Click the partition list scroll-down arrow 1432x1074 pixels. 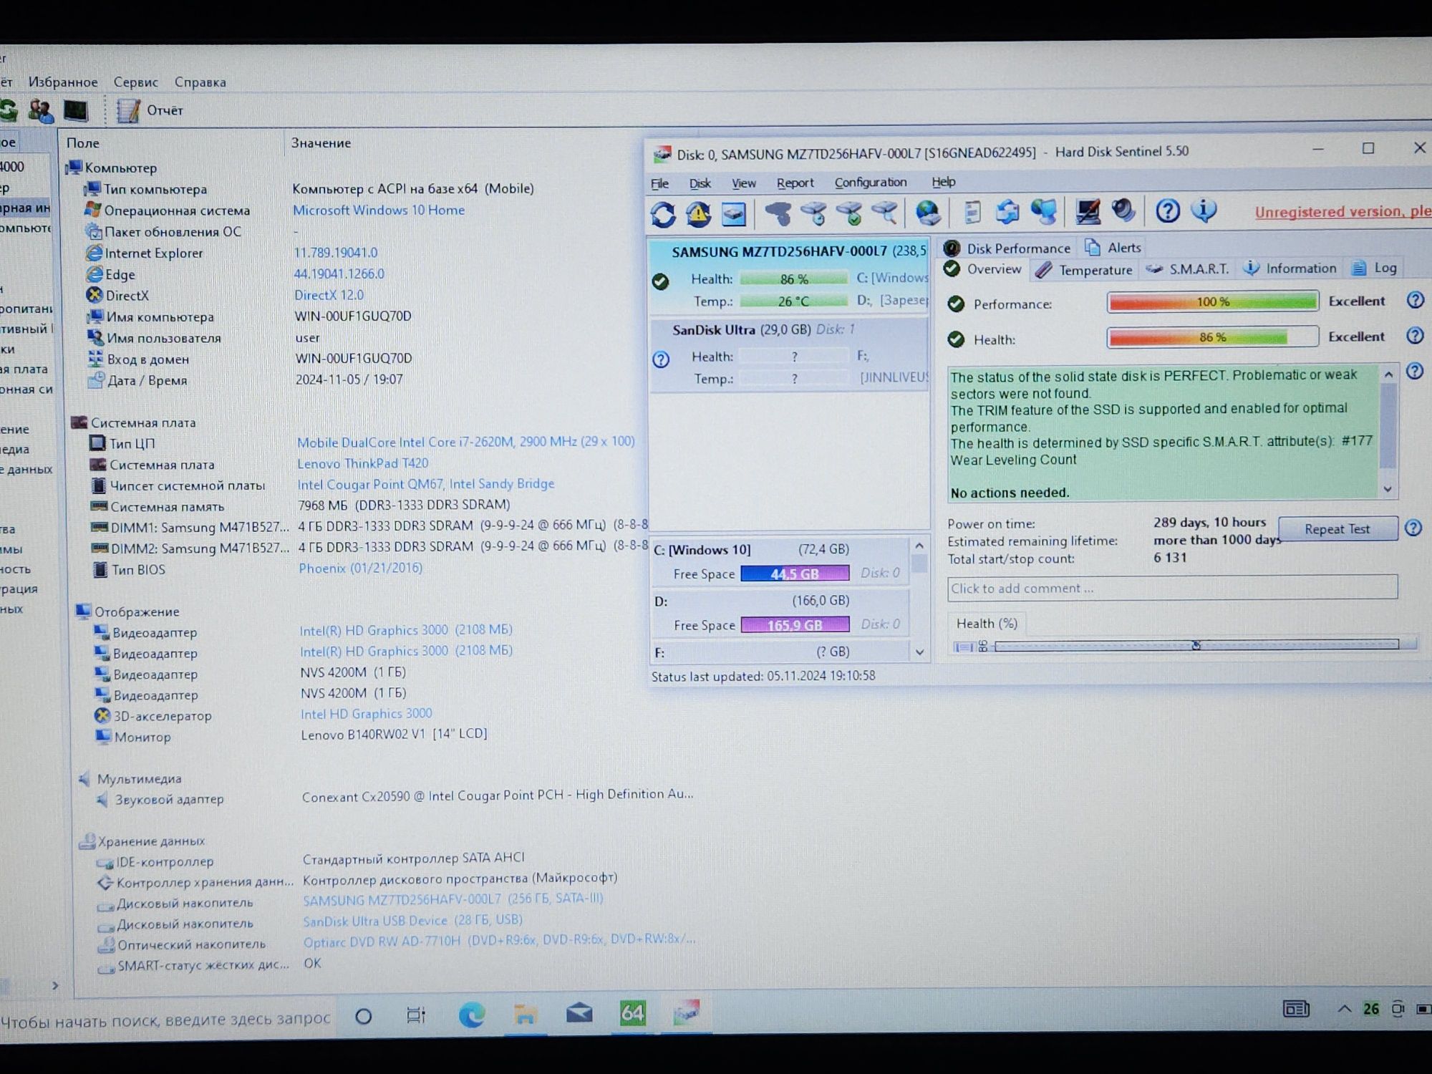click(x=919, y=652)
